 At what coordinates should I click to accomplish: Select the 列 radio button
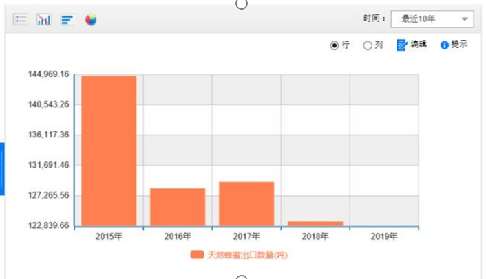pyautogui.click(x=368, y=45)
